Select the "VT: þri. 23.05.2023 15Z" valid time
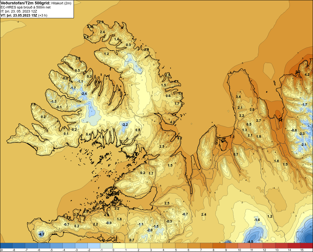This screenshot has width=313, height=252. click(19, 15)
